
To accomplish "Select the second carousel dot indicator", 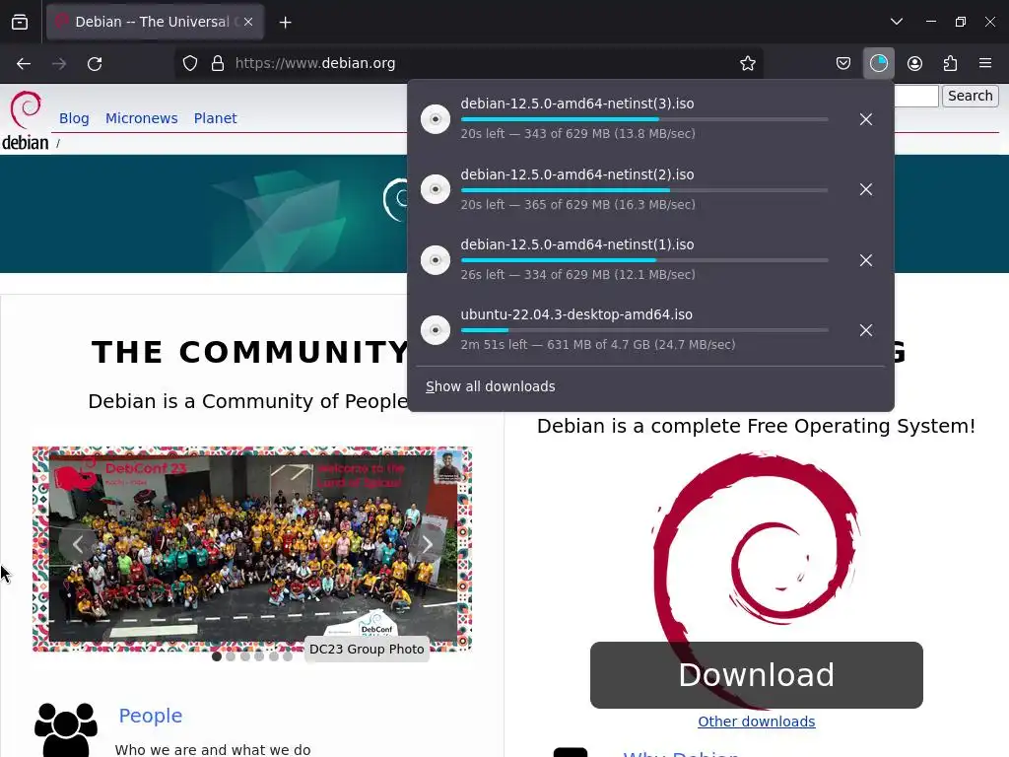I will [x=231, y=656].
